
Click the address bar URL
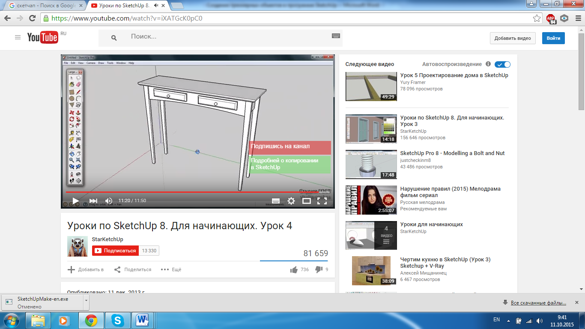127,18
